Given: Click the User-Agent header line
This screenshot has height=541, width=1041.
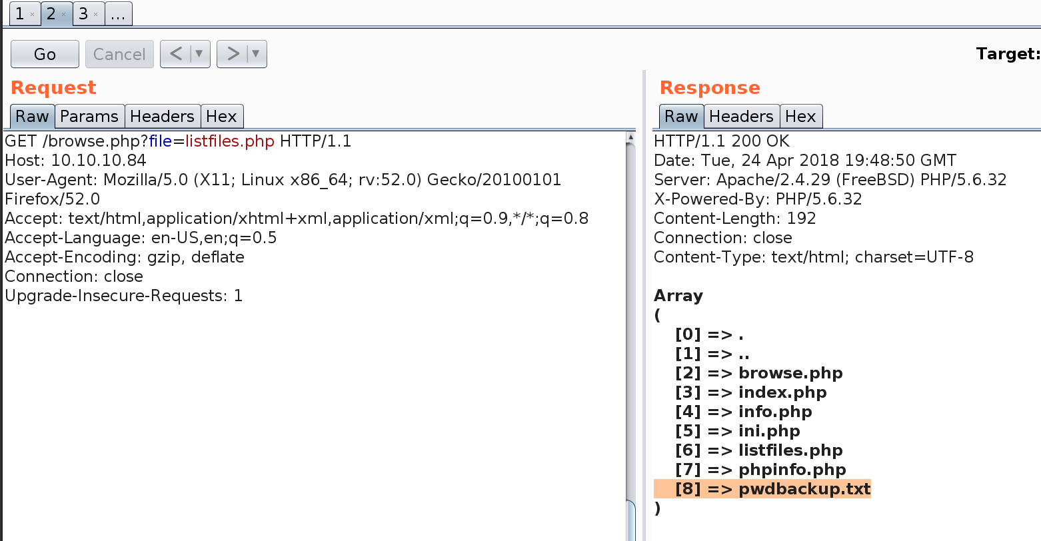Looking at the screenshot, I should point(283,189).
